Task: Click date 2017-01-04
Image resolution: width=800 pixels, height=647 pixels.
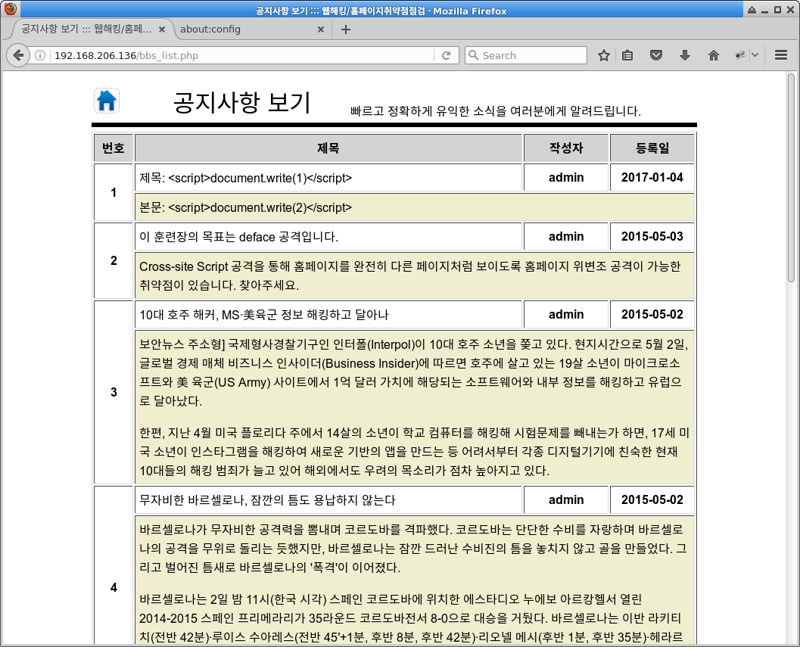Action: (x=652, y=177)
